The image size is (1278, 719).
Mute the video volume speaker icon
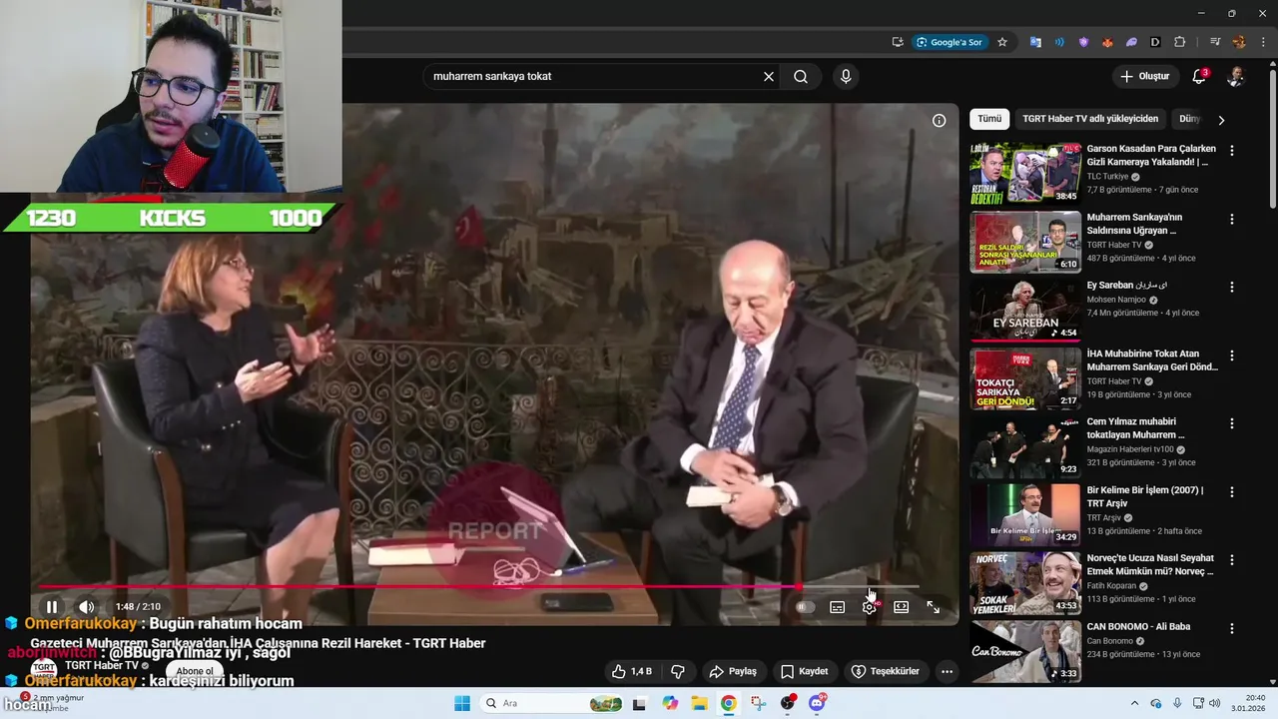(87, 606)
